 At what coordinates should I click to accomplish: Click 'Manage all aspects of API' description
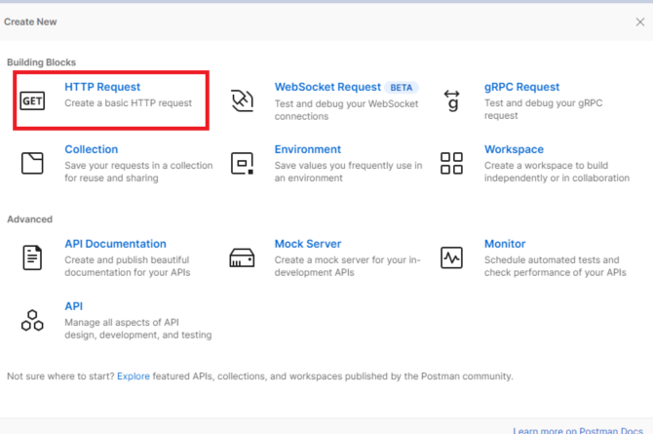(137, 329)
